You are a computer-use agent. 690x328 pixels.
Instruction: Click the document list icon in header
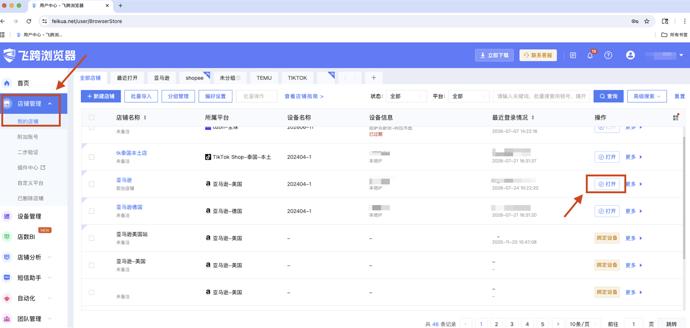[x=573, y=55]
